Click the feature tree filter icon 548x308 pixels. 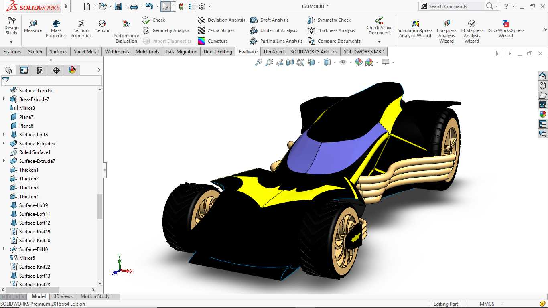coord(6,81)
